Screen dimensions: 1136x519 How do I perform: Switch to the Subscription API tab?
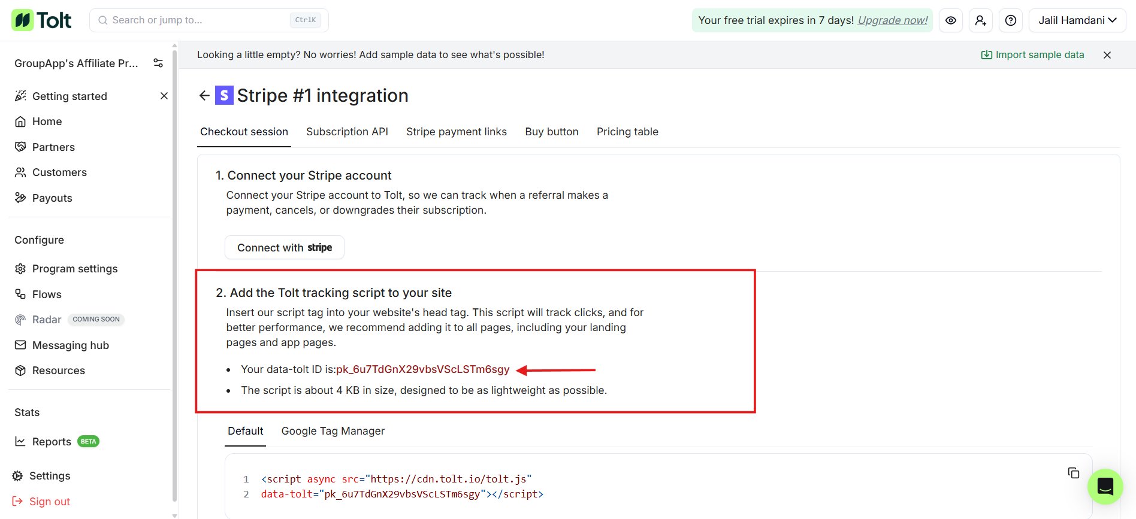(347, 132)
